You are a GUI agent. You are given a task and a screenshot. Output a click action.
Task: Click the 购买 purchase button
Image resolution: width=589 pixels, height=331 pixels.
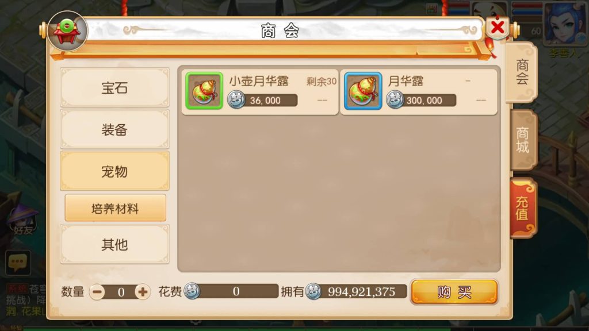coord(454,291)
